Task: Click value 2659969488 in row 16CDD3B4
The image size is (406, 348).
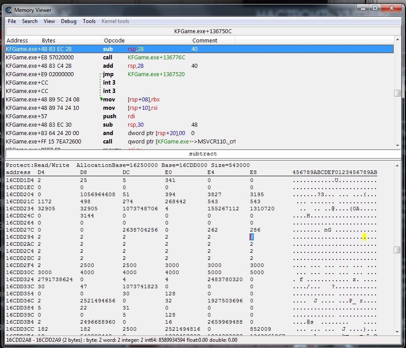Action: pyautogui.click(x=225, y=322)
